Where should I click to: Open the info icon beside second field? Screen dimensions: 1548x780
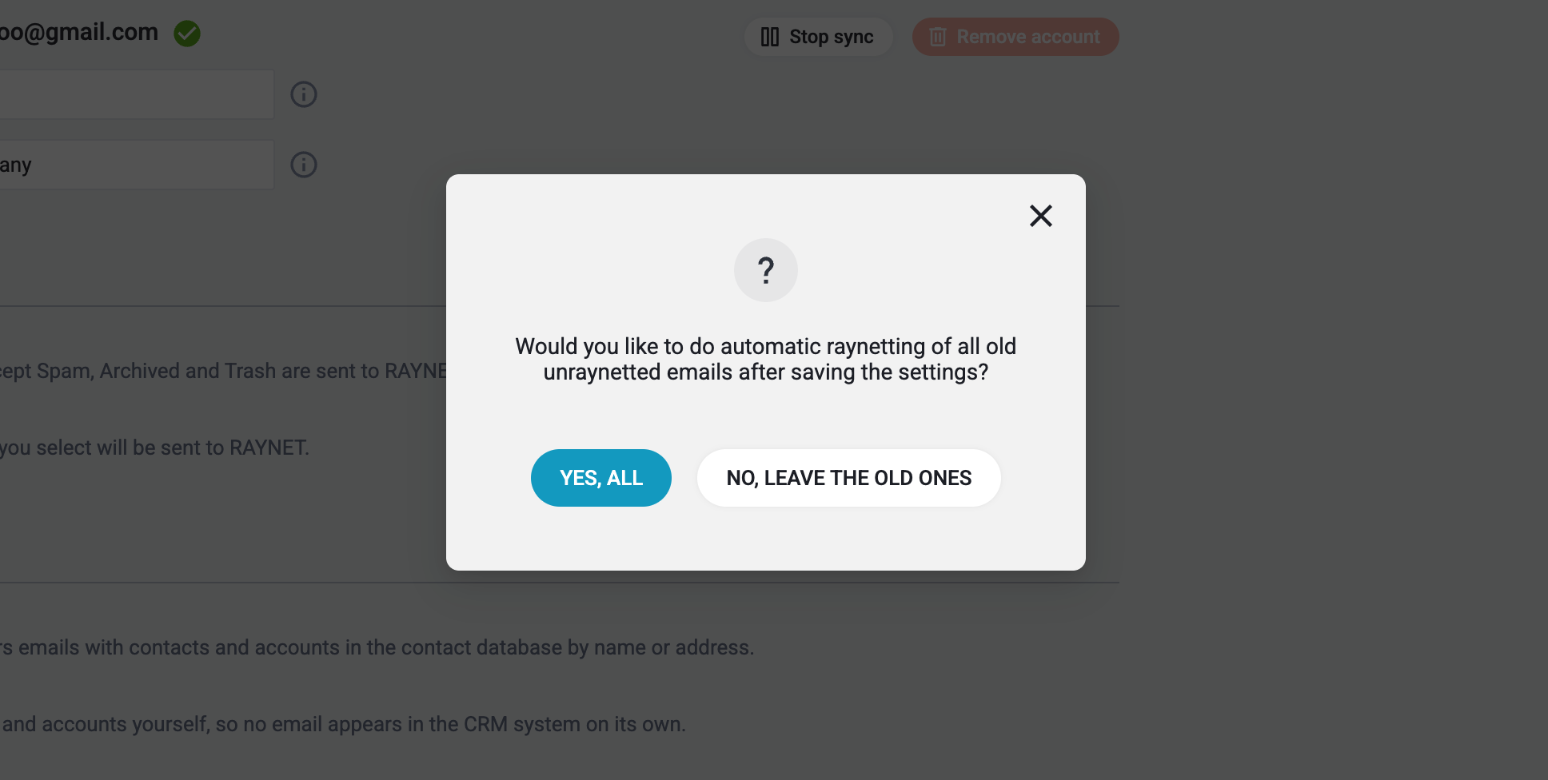click(304, 165)
